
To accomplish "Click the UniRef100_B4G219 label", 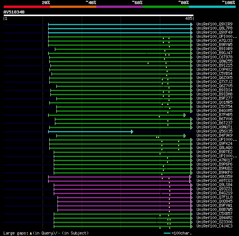I will pos(214,193).
